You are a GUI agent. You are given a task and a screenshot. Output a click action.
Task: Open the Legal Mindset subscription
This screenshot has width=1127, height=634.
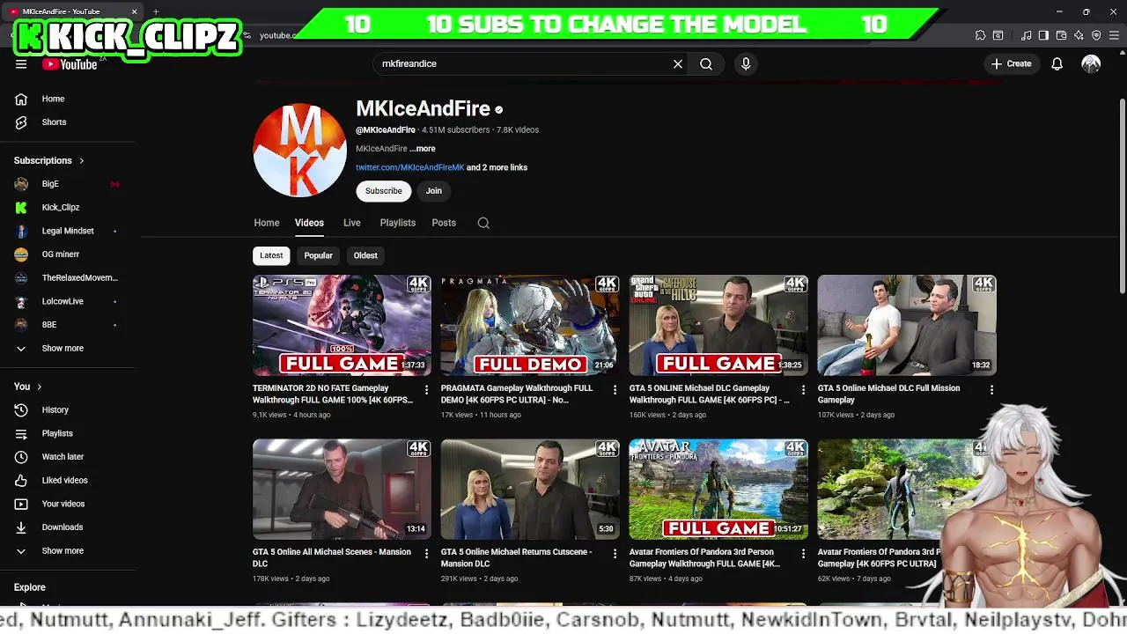tap(68, 231)
